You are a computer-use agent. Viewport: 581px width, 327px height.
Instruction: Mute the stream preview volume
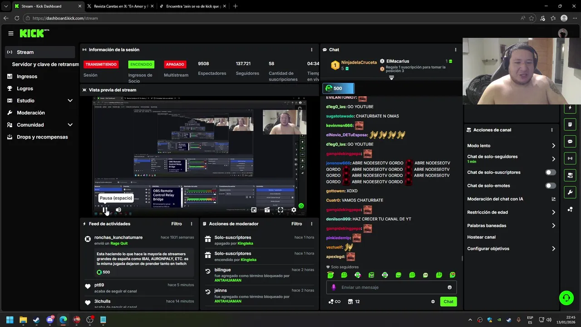(118, 210)
